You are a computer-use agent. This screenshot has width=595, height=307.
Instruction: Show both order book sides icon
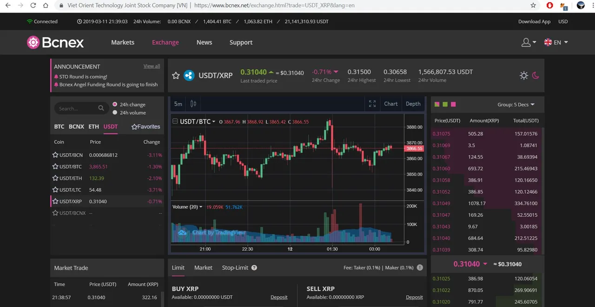pos(437,105)
